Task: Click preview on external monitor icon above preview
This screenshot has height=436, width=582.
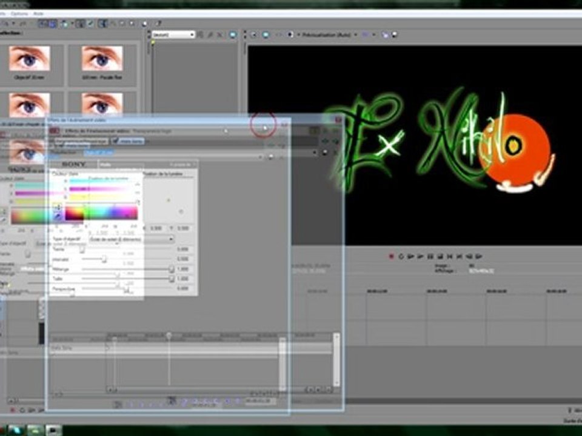Action: [266, 35]
